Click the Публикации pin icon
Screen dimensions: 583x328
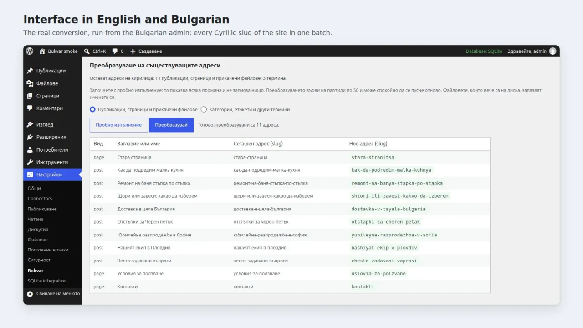point(30,71)
